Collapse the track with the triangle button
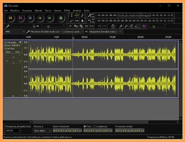The height and width of the screenshot is (142, 185). [x=13, y=96]
